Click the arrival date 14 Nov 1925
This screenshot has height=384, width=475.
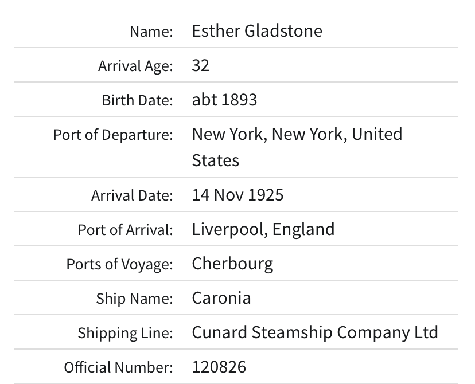[237, 195]
